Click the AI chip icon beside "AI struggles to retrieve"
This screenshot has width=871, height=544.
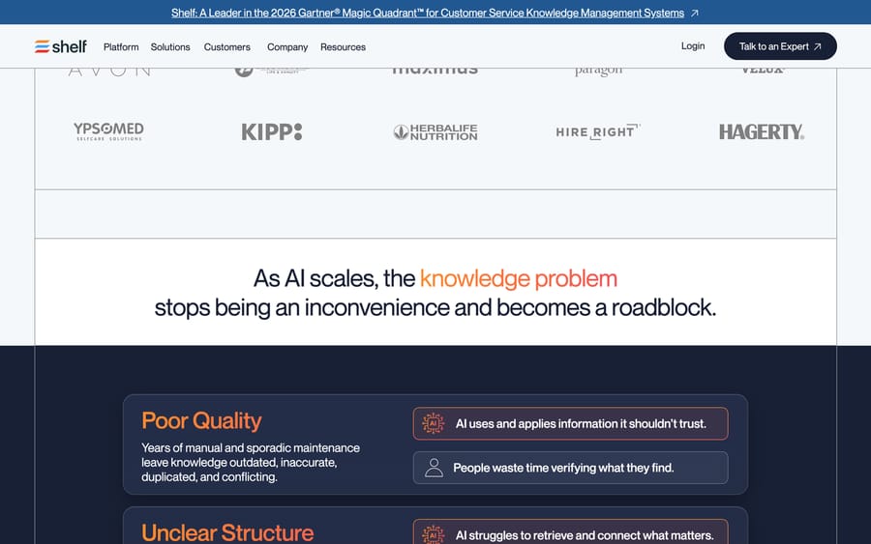point(434,534)
